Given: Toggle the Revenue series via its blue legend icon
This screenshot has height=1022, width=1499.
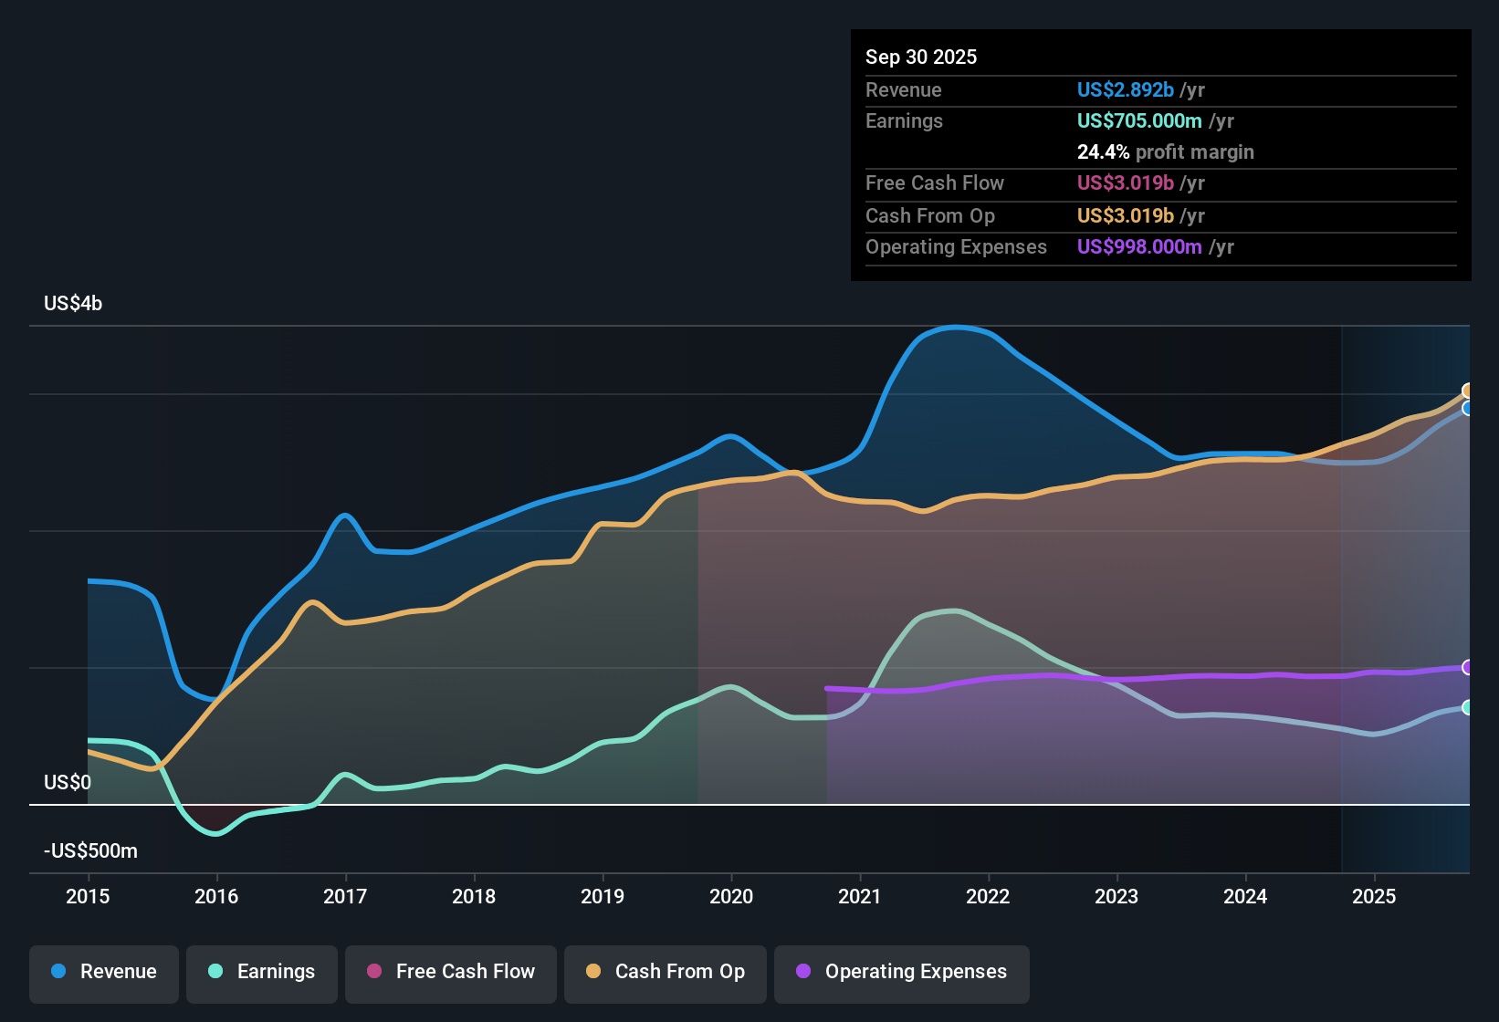Looking at the screenshot, I should 57,972.
